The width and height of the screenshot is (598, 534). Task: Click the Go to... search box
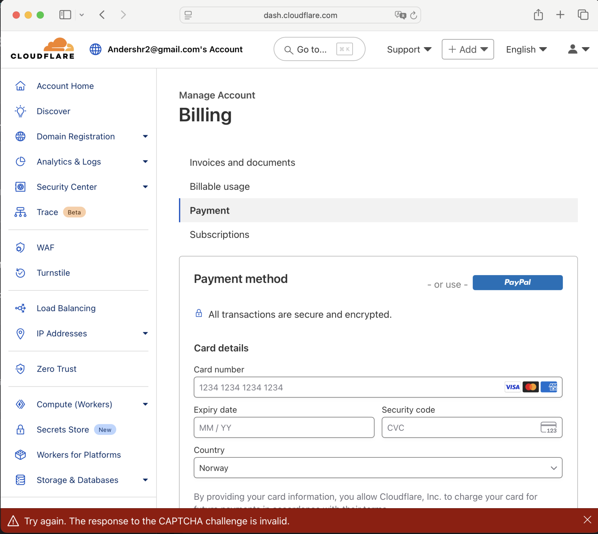(x=319, y=49)
